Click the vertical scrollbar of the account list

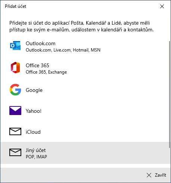[170, 94]
